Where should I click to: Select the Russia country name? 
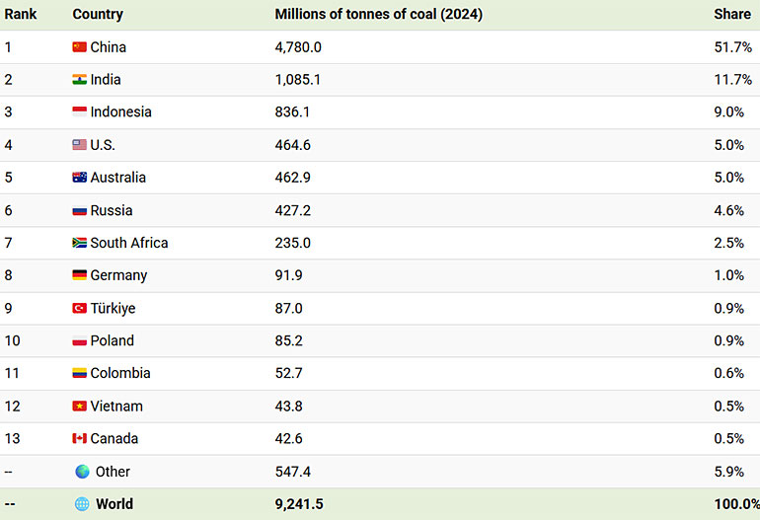coord(112,210)
